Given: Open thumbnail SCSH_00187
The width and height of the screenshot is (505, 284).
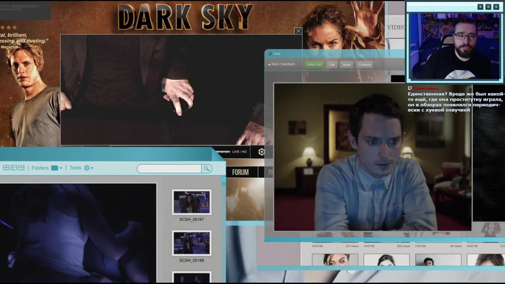Looking at the screenshot, I should (191, 202).
